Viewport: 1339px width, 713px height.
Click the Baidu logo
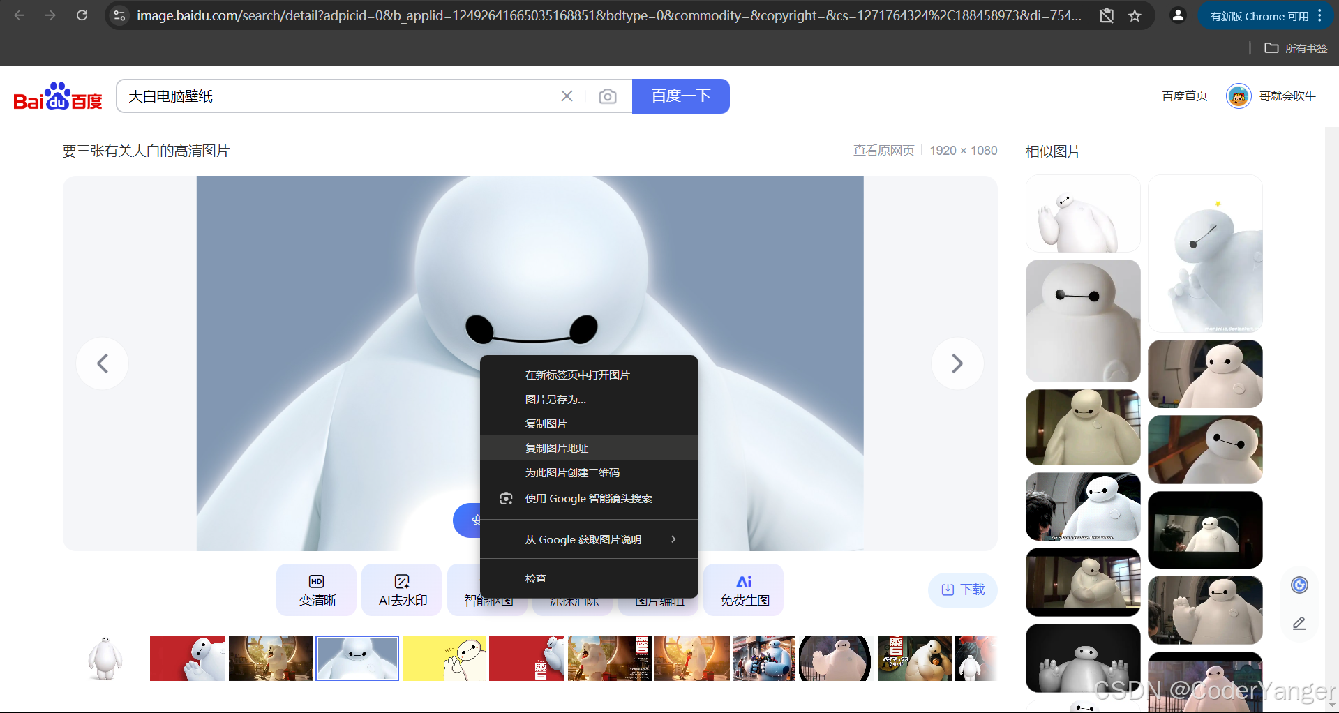(x=58, y=96)
